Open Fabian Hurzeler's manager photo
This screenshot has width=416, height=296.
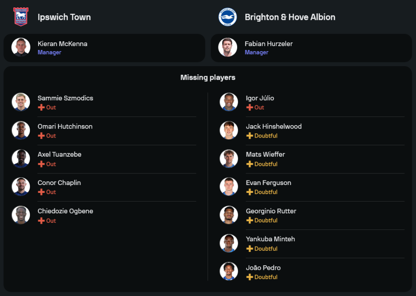(x=228, y=47)
